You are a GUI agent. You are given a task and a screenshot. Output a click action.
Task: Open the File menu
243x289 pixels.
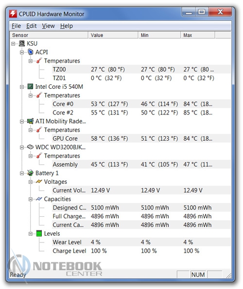point(16,26)
